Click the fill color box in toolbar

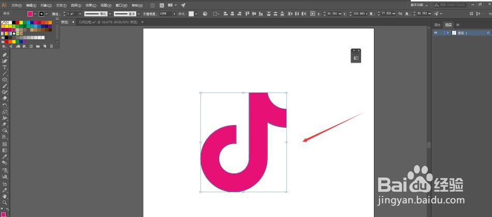pos(3,214)
